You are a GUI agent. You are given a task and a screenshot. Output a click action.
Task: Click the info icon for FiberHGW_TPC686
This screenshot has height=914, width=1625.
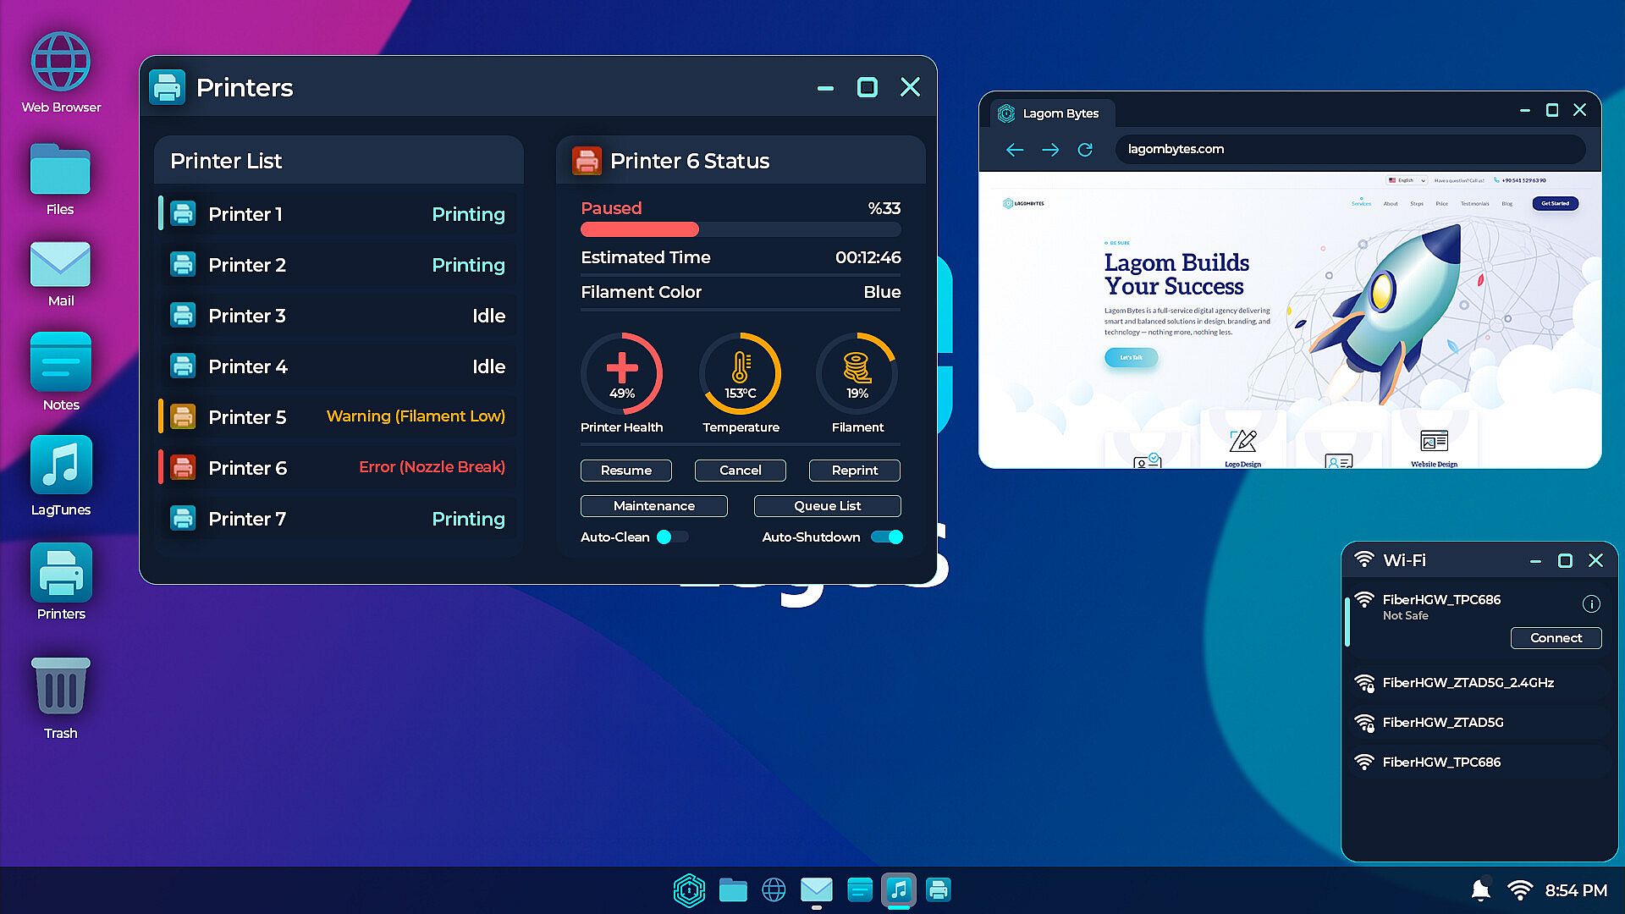coord(1591,603)
